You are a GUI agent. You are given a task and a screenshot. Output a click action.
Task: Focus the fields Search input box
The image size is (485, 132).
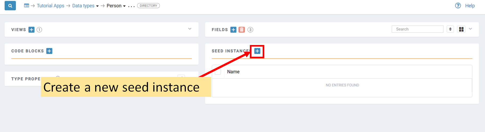(x=418, y=29)
